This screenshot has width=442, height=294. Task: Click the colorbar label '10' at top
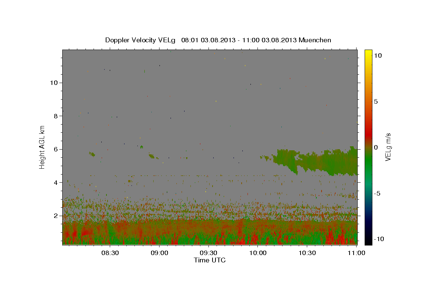(378, 55)
